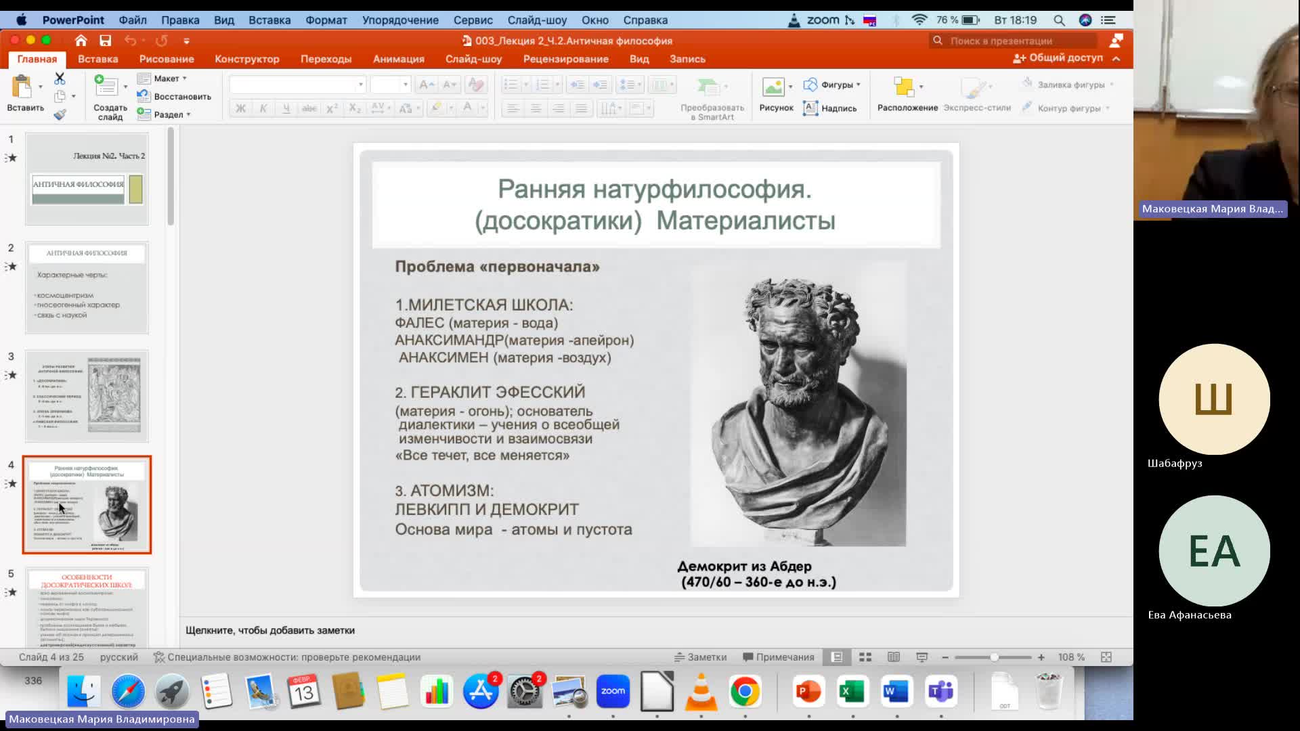Toggle bold Ж formatting
This screenshot has height=731, width=1300.
240,108
